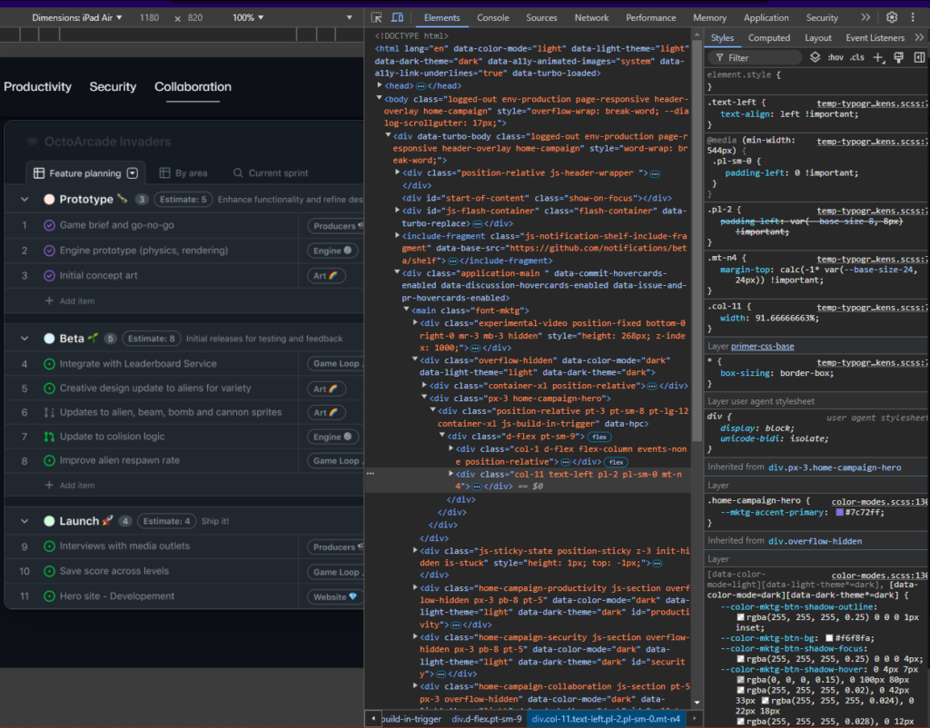Select div.d-flex.pt-sm-9 breadcrumb
Viewport: 930px width, 728px height.
[487, 719]
